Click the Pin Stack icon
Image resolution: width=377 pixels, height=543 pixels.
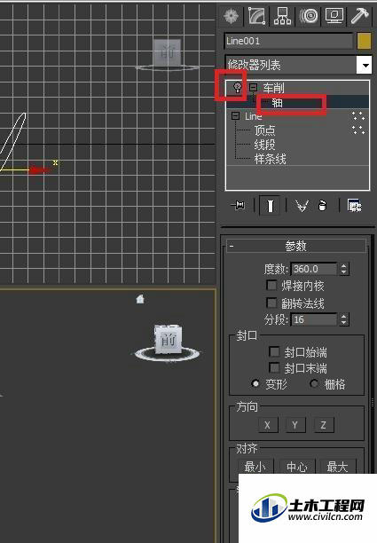click(239, 206)
